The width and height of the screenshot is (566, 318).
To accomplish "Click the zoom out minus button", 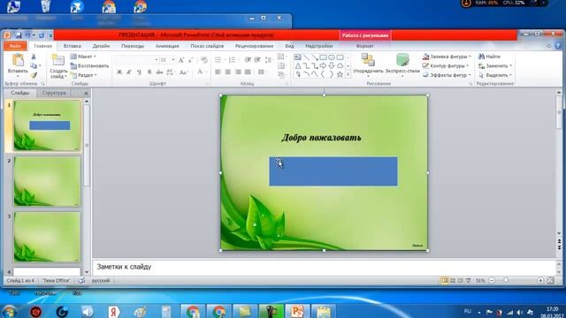I will [492, 280].
